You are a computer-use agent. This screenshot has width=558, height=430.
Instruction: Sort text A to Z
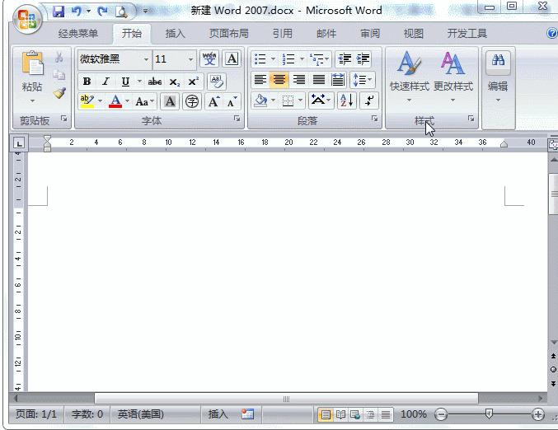(347, 100)
